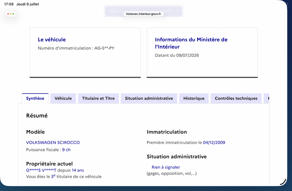Click the Résumé heading
Image resolution: width=292 pixels, height=191 pixels.
(37, 116)
